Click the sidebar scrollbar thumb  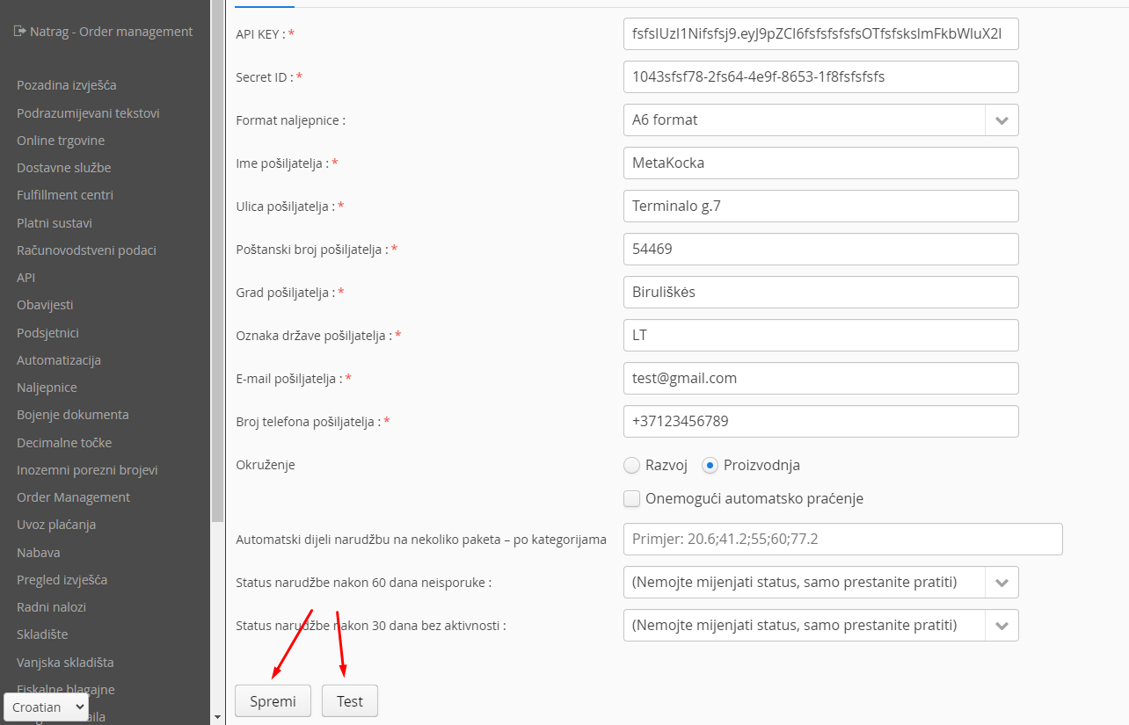click(218, 262)
